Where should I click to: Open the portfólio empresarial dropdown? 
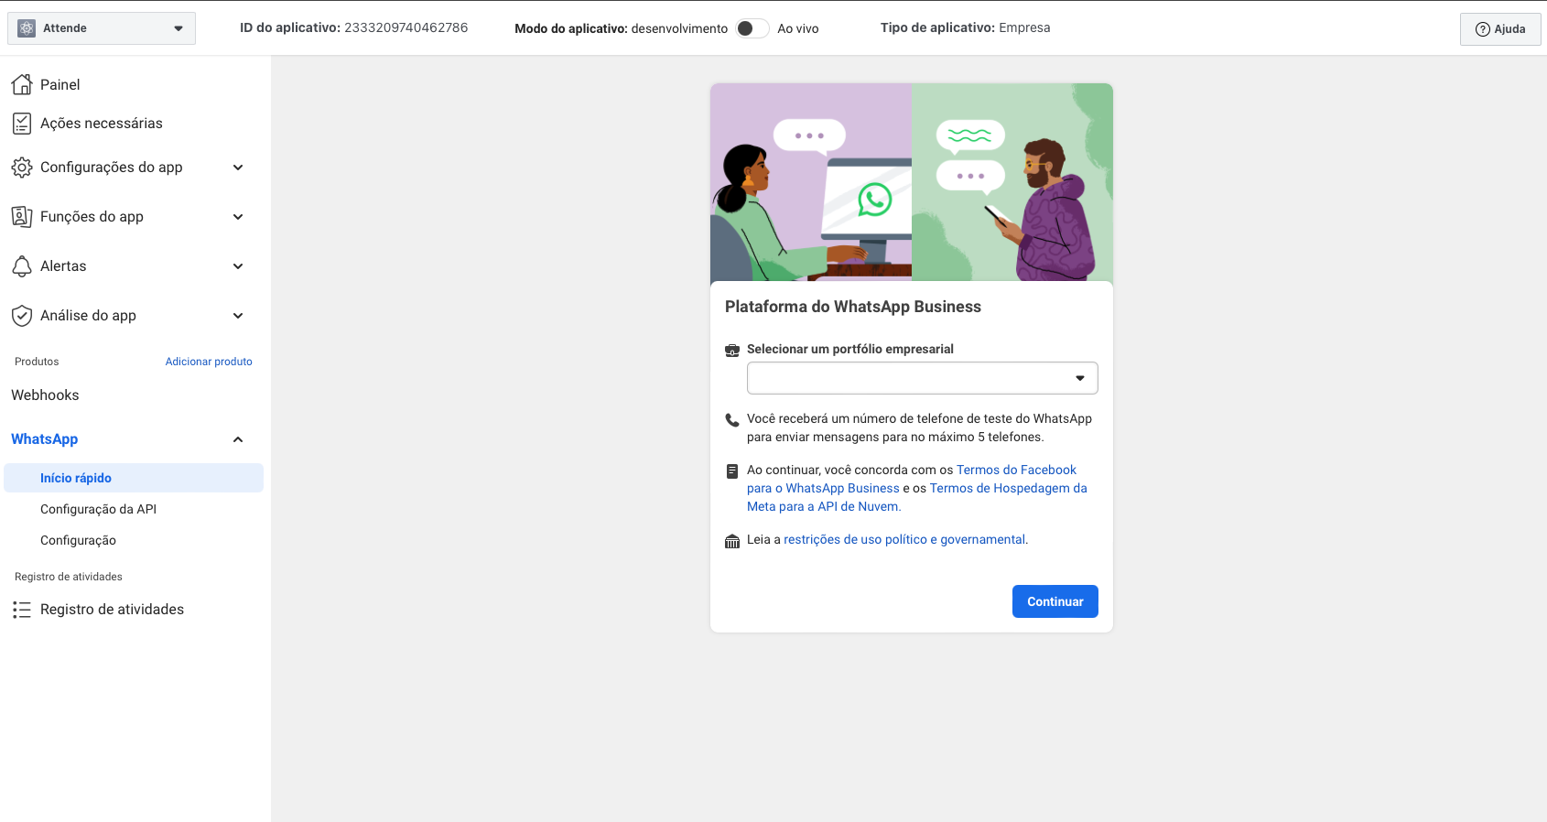point(923,378)
